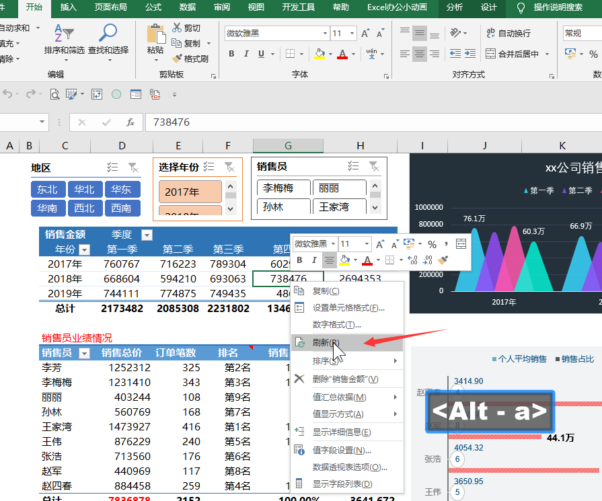Click the Sort and Filter icon
Image resolution: width=602 pixels, height=501 pixels.
64,34
